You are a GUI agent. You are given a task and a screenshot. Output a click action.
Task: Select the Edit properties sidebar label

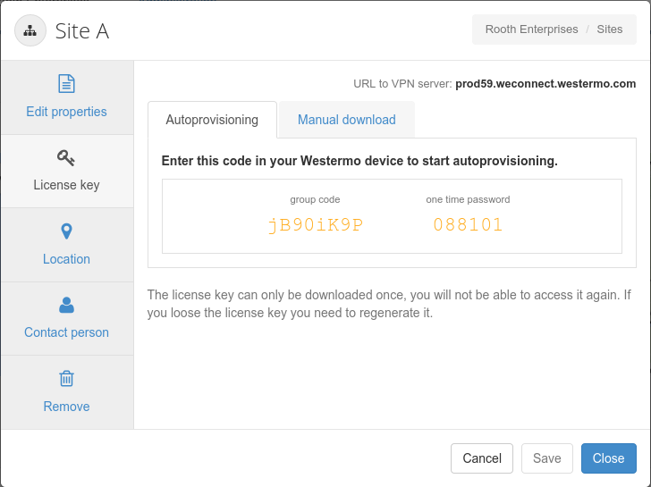pyautogui.click(x=66, y=112)
